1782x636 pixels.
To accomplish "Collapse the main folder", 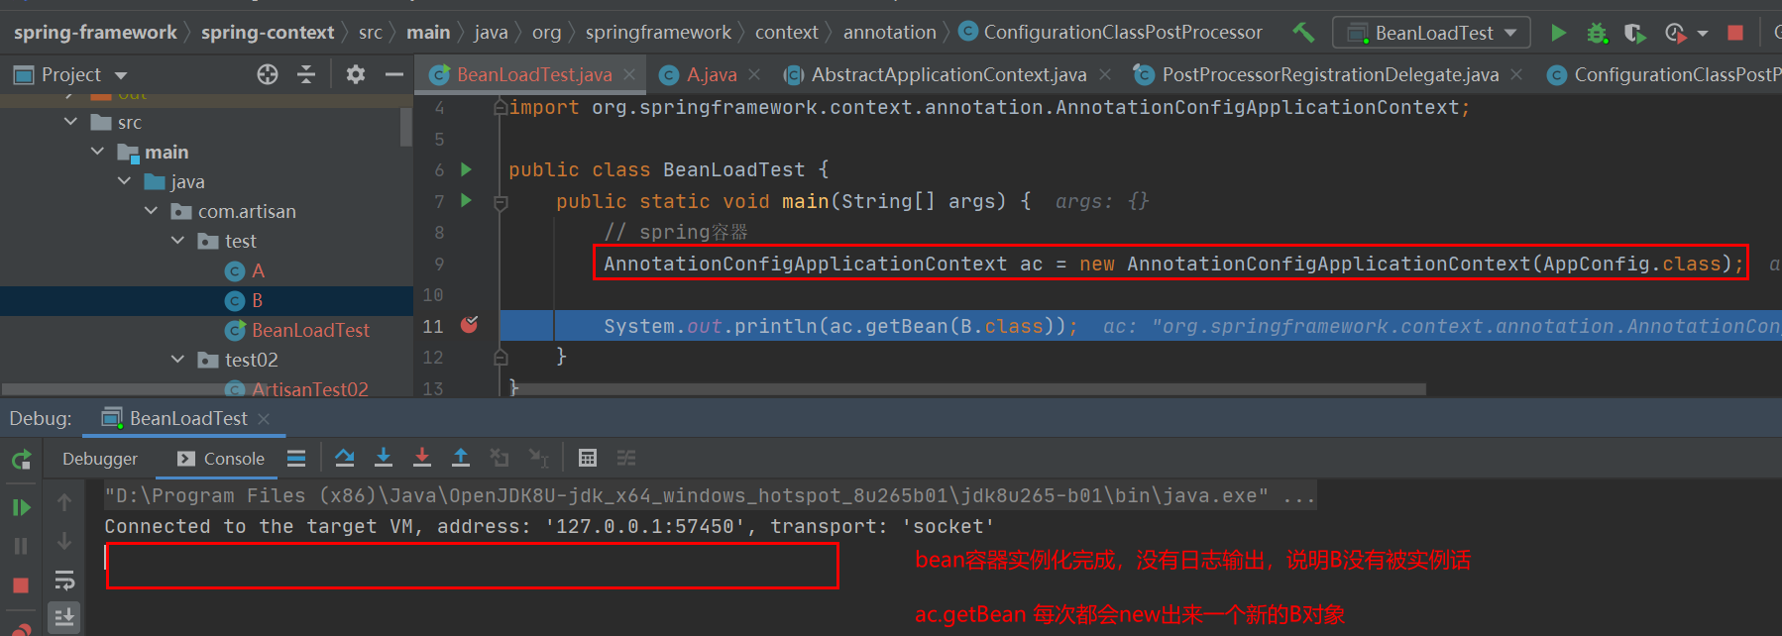I will click(97, 152).
